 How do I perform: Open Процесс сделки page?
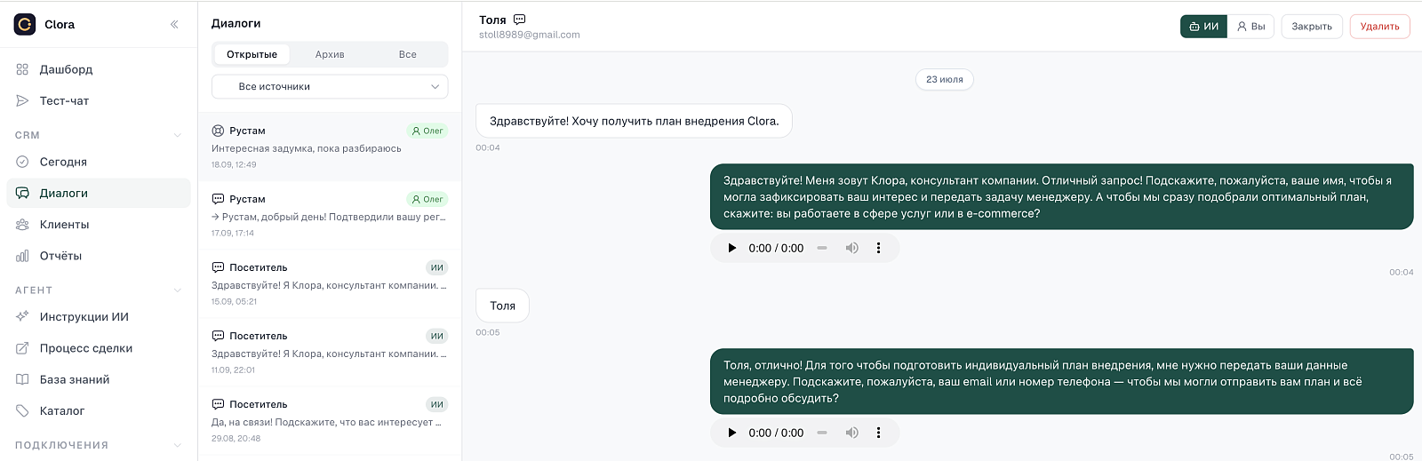pos(99,348)
